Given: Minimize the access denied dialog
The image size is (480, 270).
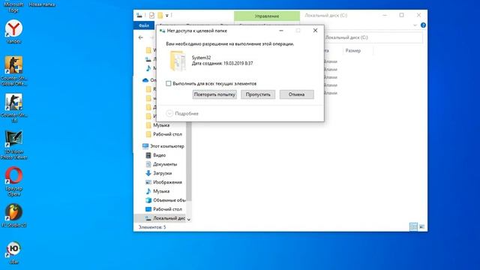Looking at the screenshot, I should 281,31.
